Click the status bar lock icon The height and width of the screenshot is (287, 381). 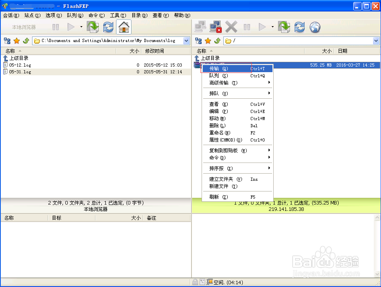tap(195, 282)
